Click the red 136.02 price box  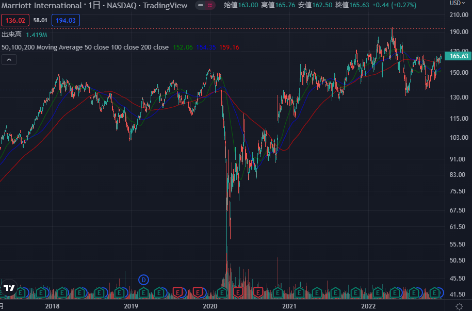coord(15,20)
